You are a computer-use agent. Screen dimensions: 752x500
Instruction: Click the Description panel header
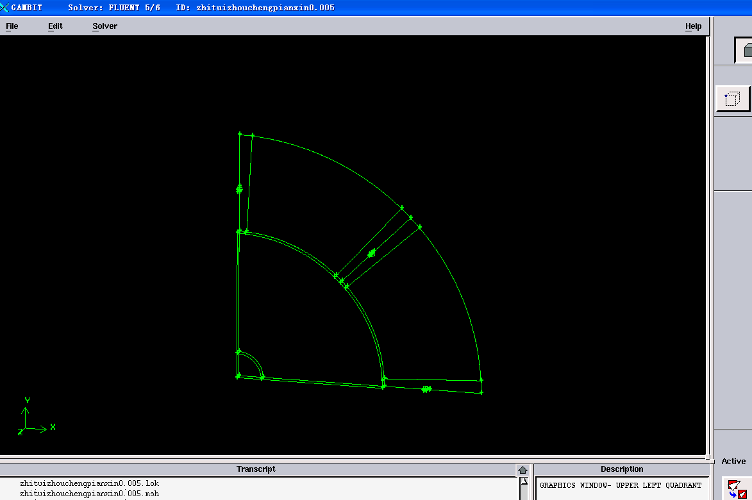click(x=621, y=469)
